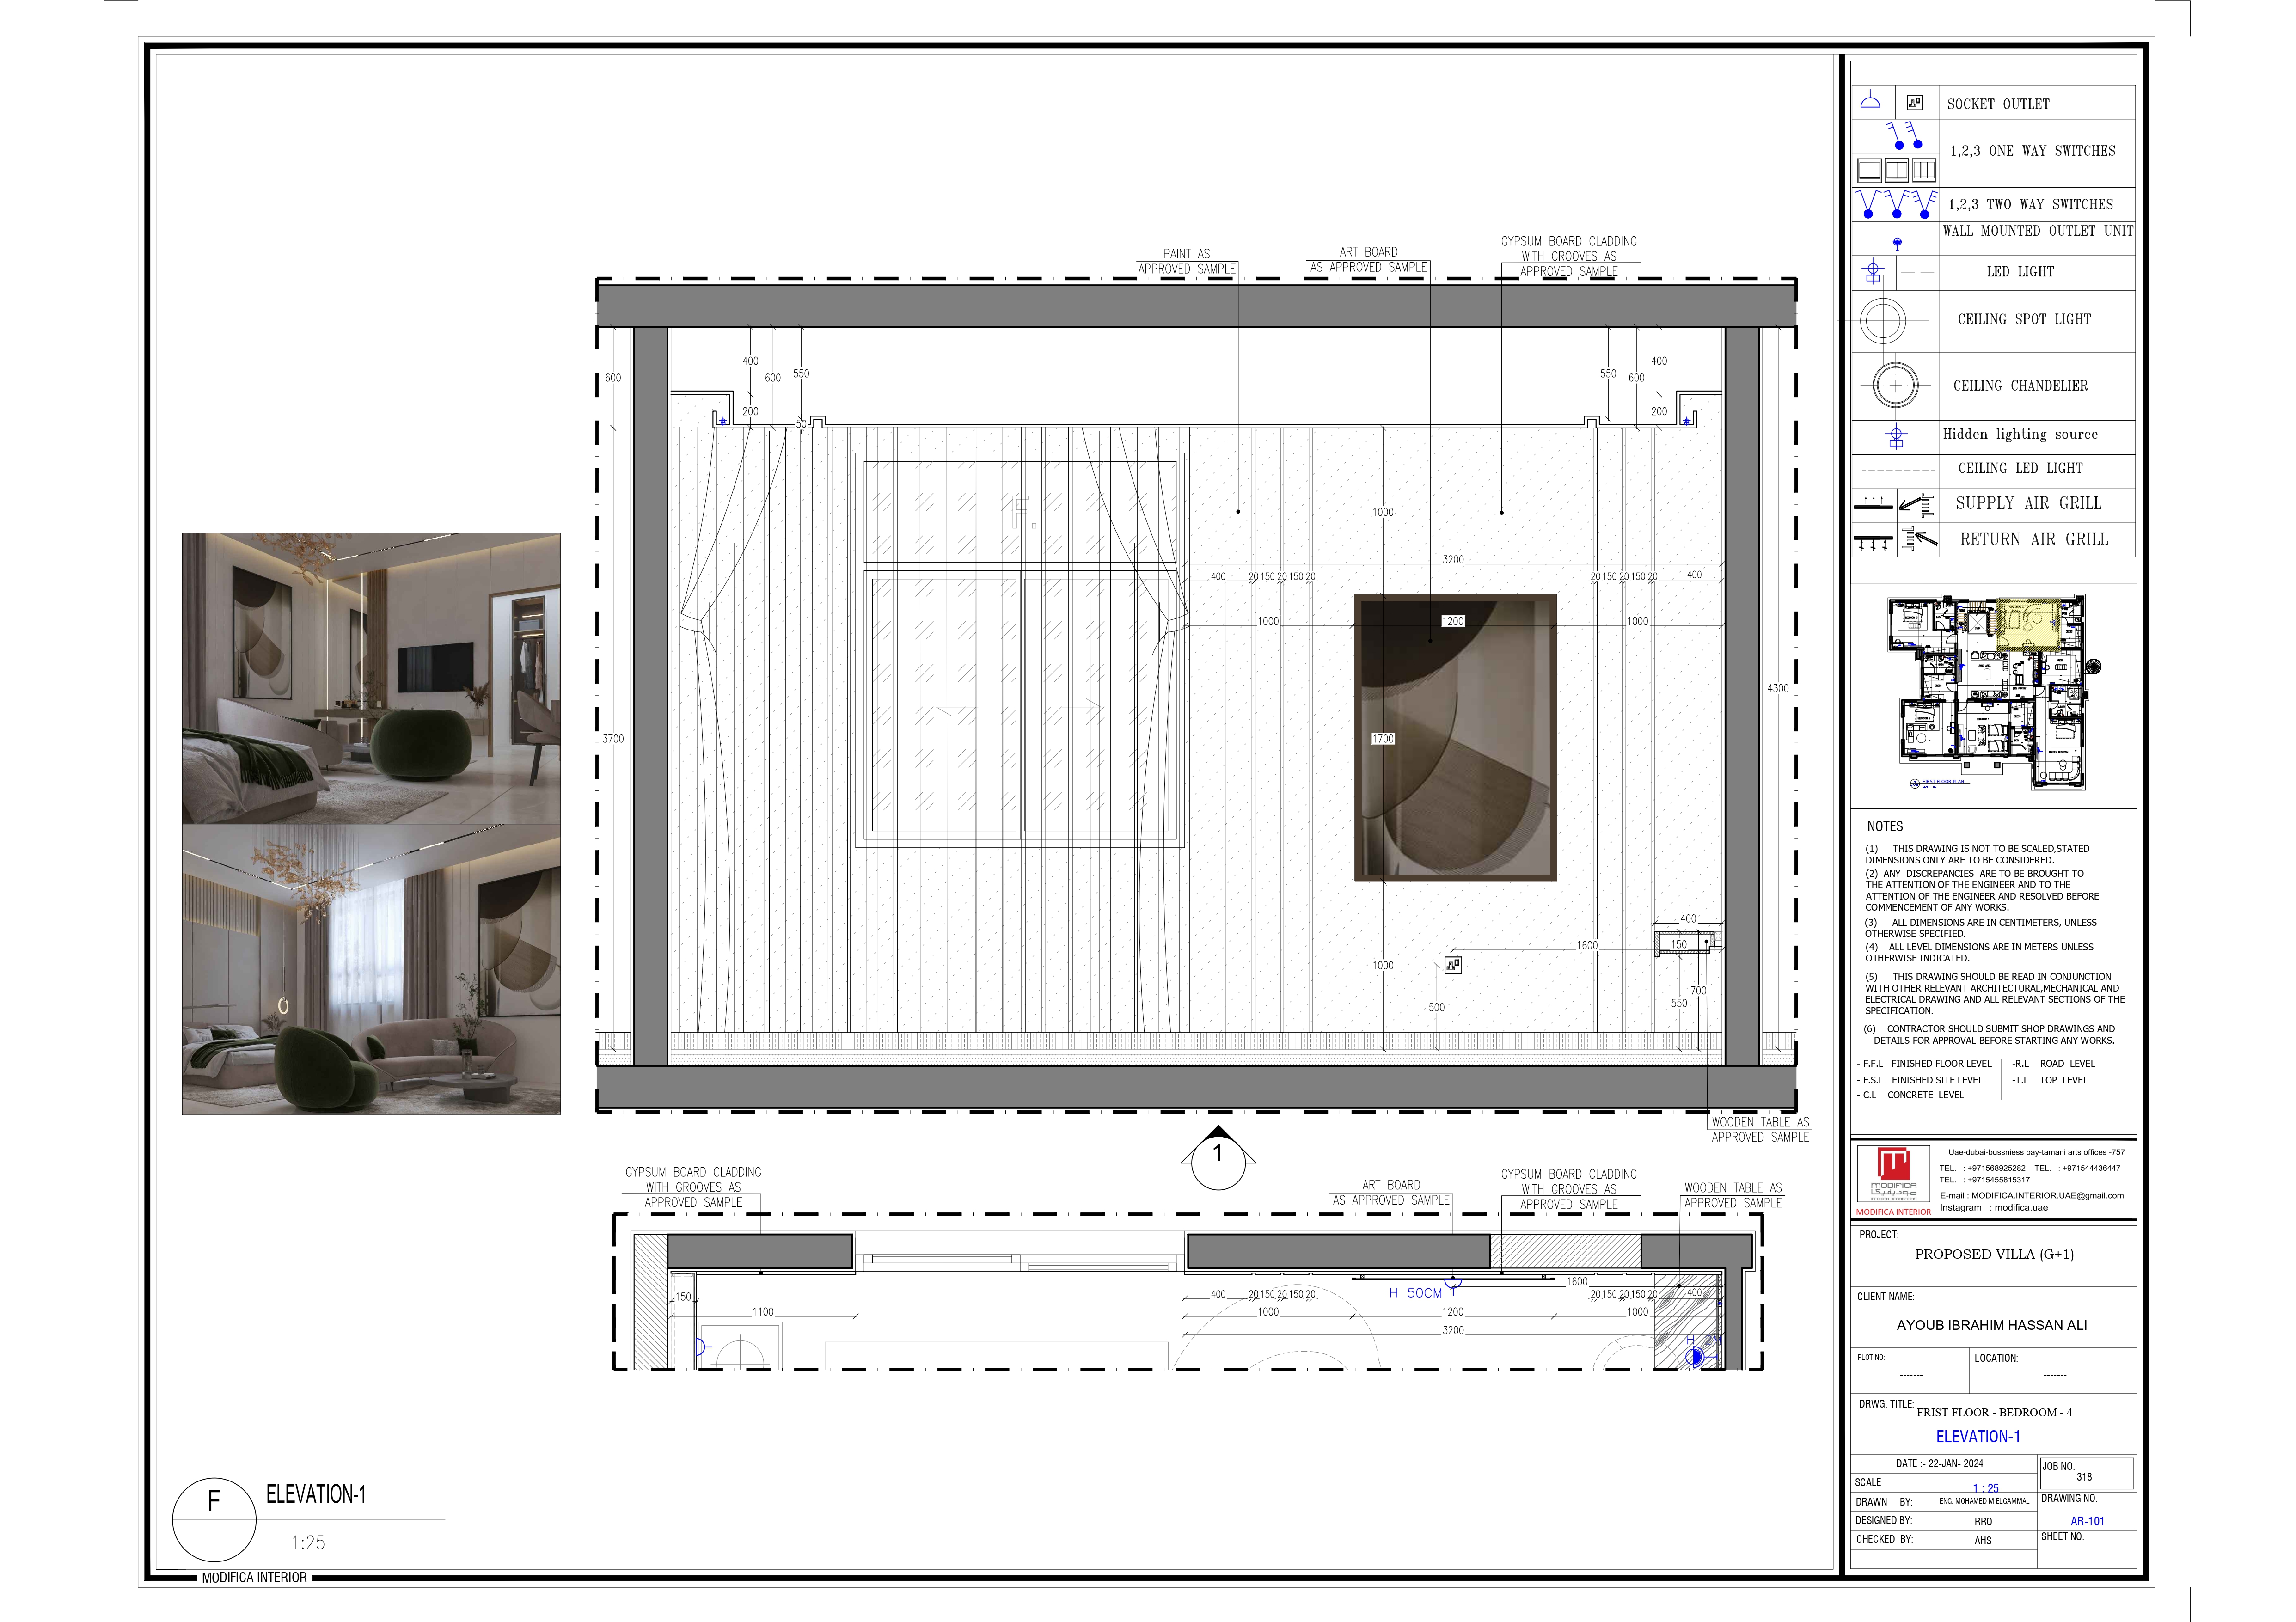Click the socket outlet symbol in the legend
This screenshot has width=2296, height=1622.
point(1914,102)
